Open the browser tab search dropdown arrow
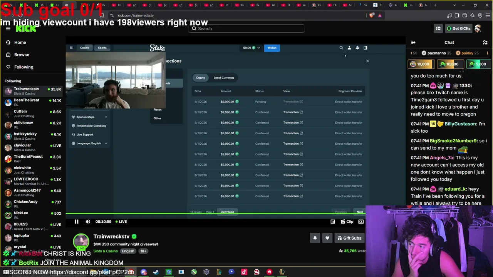The image size is (493, 277). tap(454, 5)
